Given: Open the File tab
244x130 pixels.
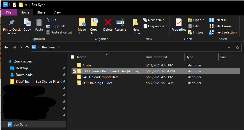Looking at the screenshot, I should pyautogui.click(x=9, y=12).
